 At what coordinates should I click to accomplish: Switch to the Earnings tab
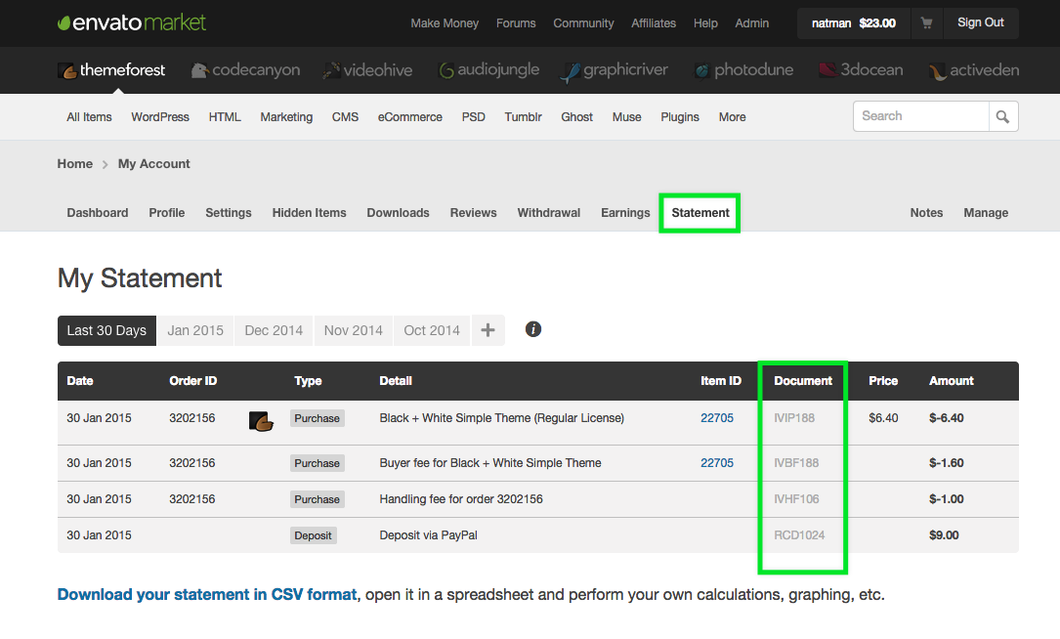point(625,213)
